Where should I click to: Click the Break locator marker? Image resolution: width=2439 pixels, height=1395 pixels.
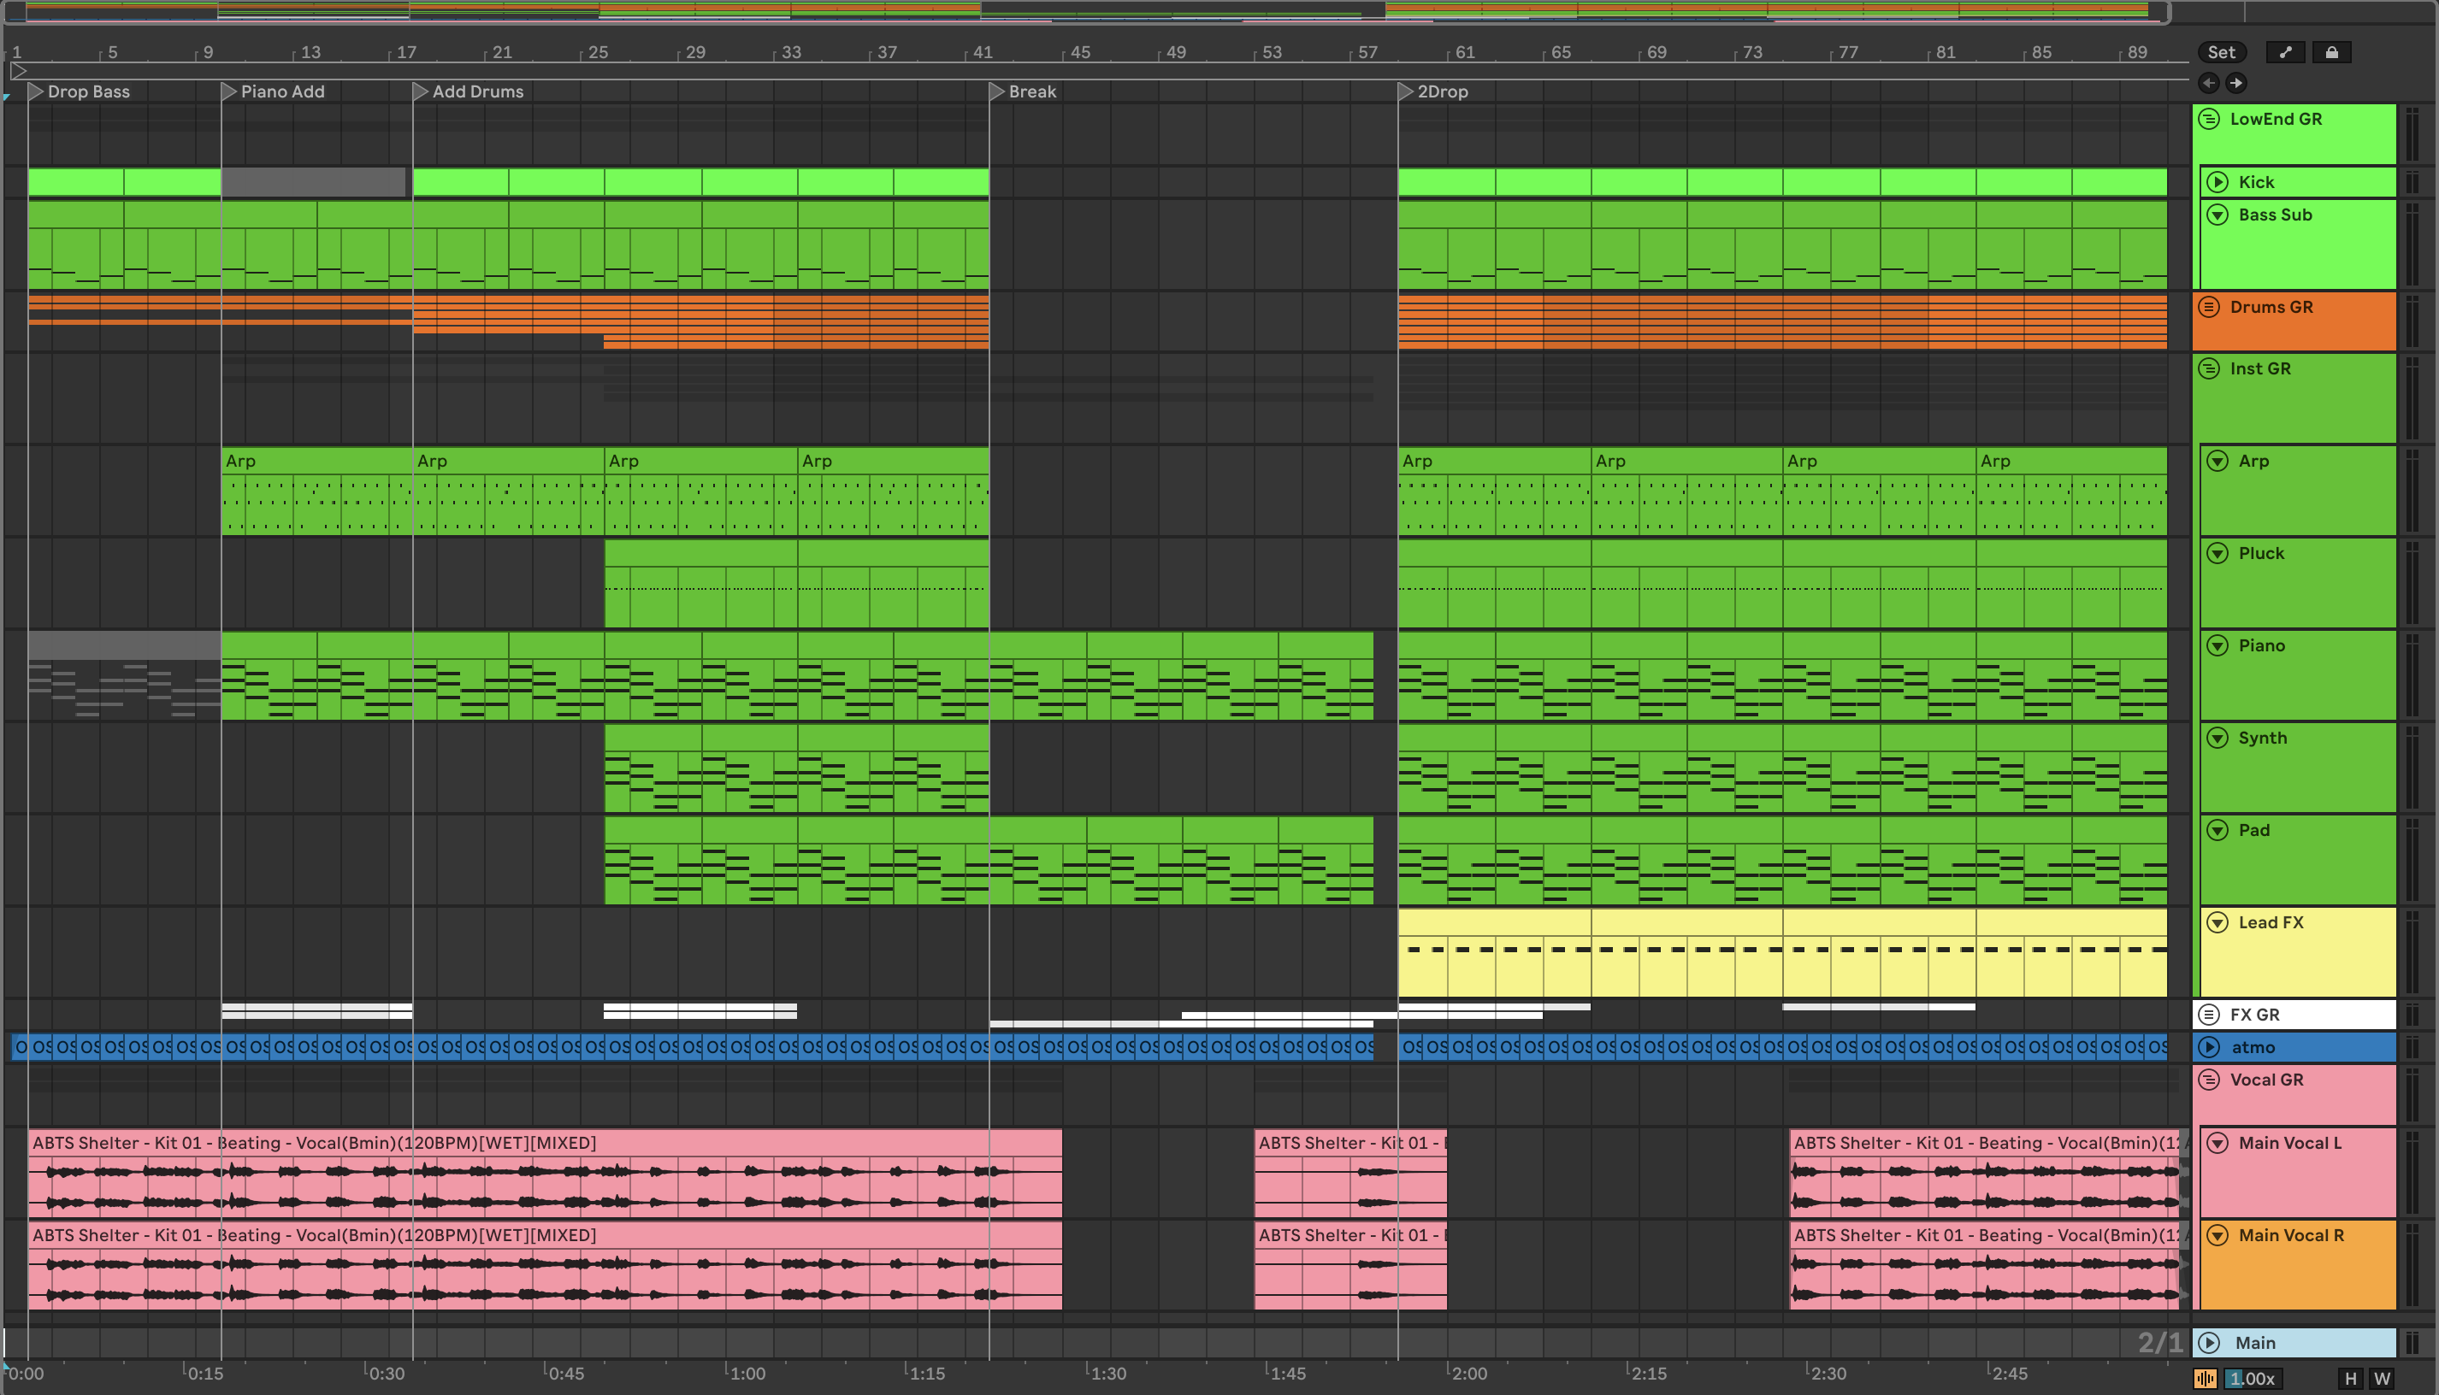[998, 92]
